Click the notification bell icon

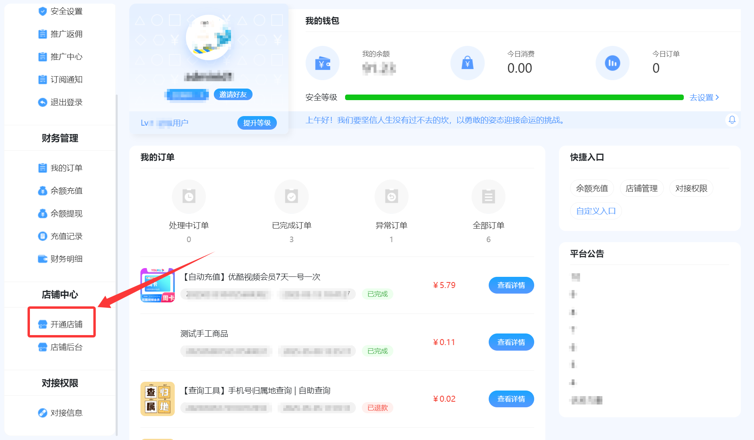(732, 120)
